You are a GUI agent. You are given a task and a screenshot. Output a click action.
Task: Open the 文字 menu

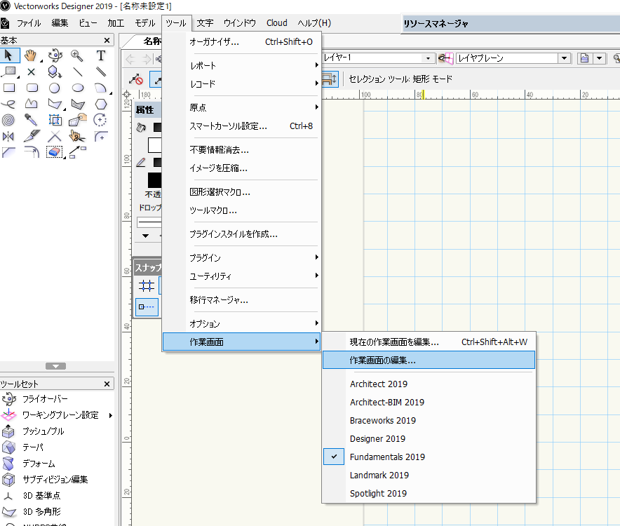[205, 23]
